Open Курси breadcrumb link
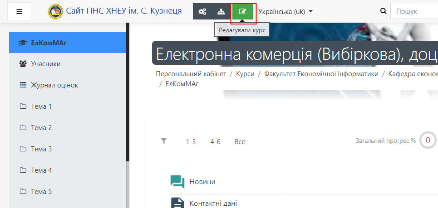This screenshot has width=438, height=208. pyautogui.click(x=245, y=74)
